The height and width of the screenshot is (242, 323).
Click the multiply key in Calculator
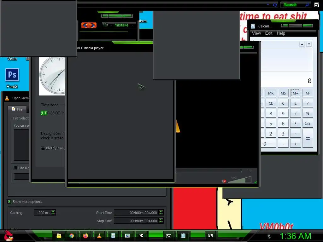pos(295,124)
